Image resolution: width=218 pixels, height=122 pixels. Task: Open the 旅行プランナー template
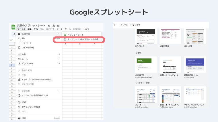coord(146,36)
